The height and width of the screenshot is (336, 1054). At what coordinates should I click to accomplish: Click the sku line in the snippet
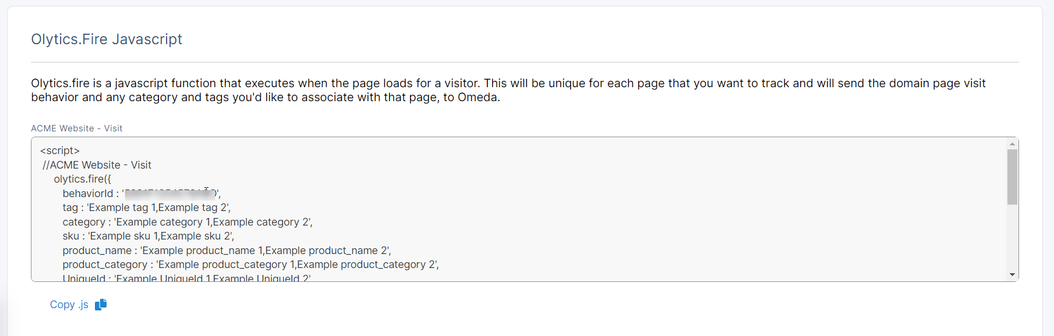click(148, 236)
